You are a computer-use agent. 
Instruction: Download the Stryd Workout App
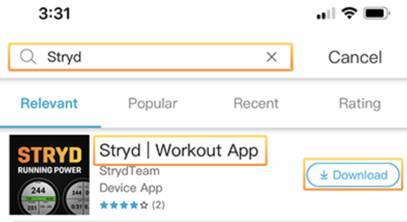(353, 175)
